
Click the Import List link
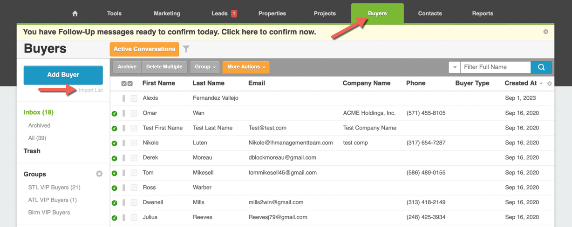coord(91,90)
